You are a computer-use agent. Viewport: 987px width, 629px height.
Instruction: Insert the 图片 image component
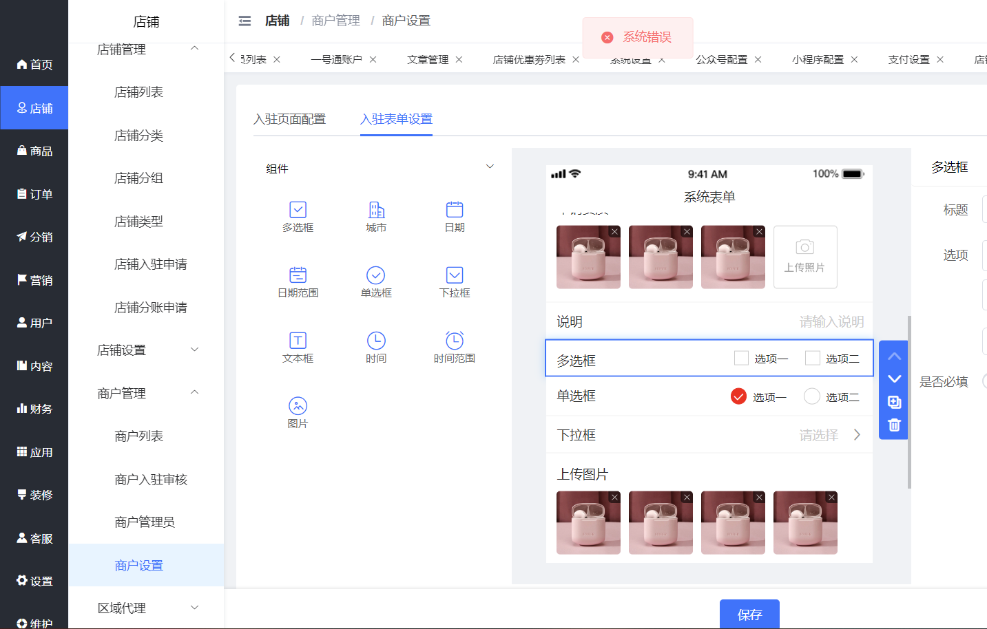[x=298, y=412]
